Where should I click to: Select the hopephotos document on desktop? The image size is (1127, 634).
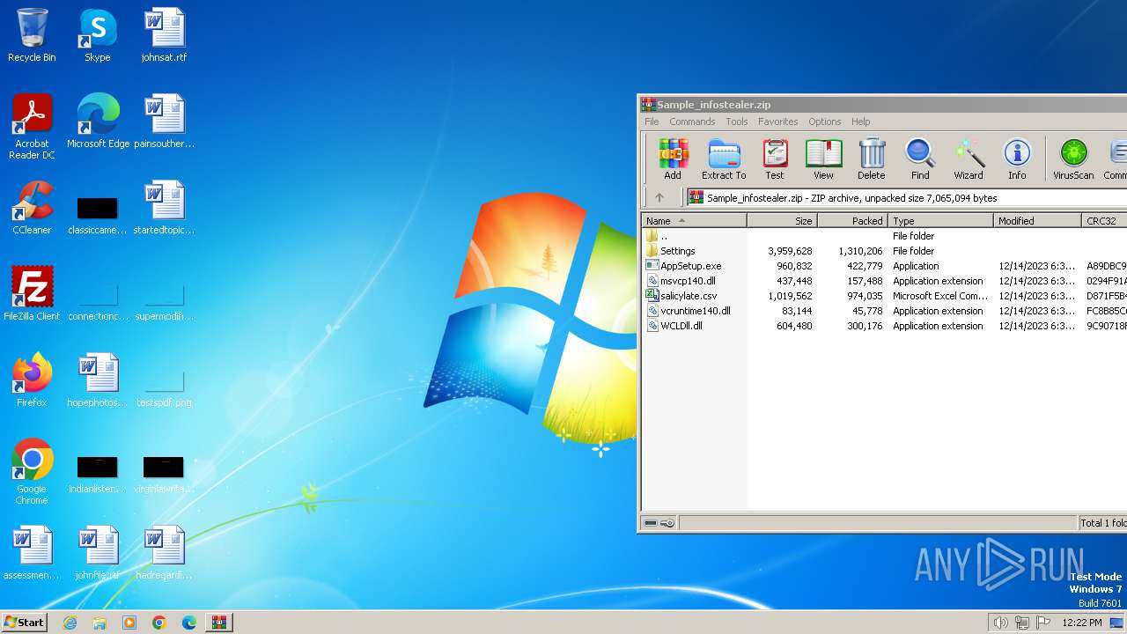[98, 380]
